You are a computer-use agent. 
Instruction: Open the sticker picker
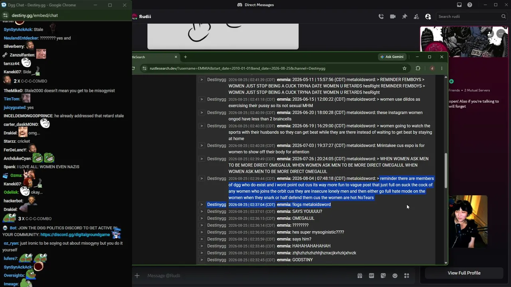(x=383, y=275)
